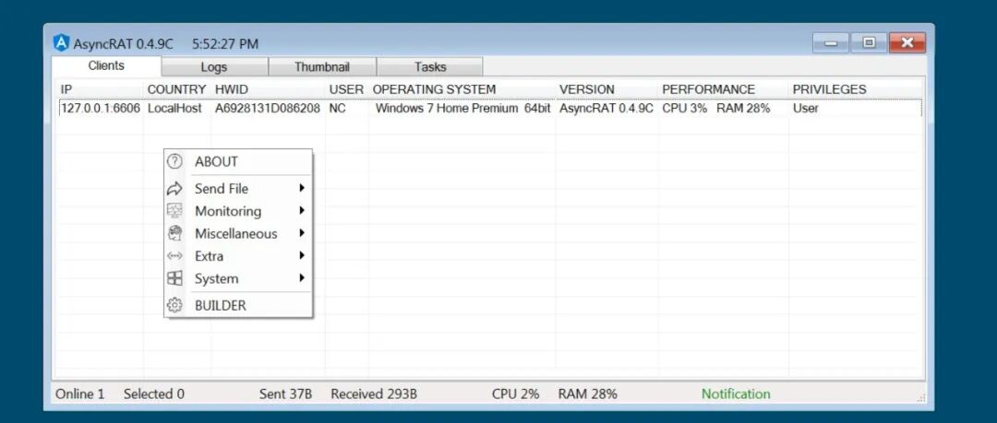997x423 pixels.
Task: Click the green Notification status text
Action: (736, 394)
